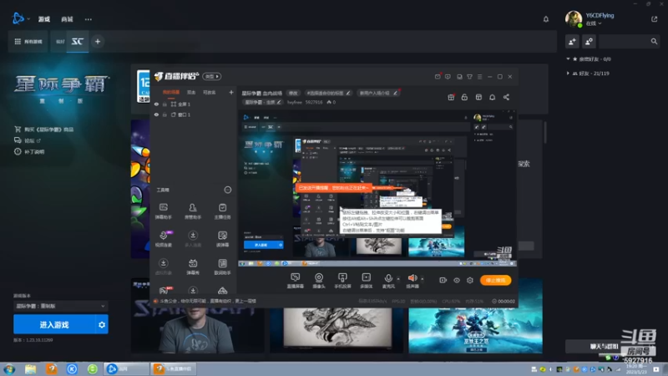Screen dimensions: 668x376
Task: Open Battle.net logo dropdown menu
Action: (20, 18)
